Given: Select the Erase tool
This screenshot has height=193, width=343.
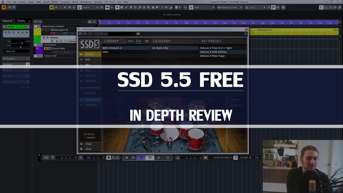Looking at the screenshot, I should [x=131, y=7].
